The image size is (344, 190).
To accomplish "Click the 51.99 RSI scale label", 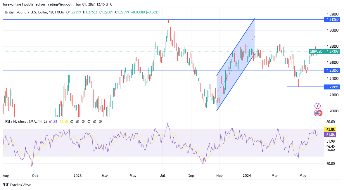I will pyautogui.click(x=331, y=141).
